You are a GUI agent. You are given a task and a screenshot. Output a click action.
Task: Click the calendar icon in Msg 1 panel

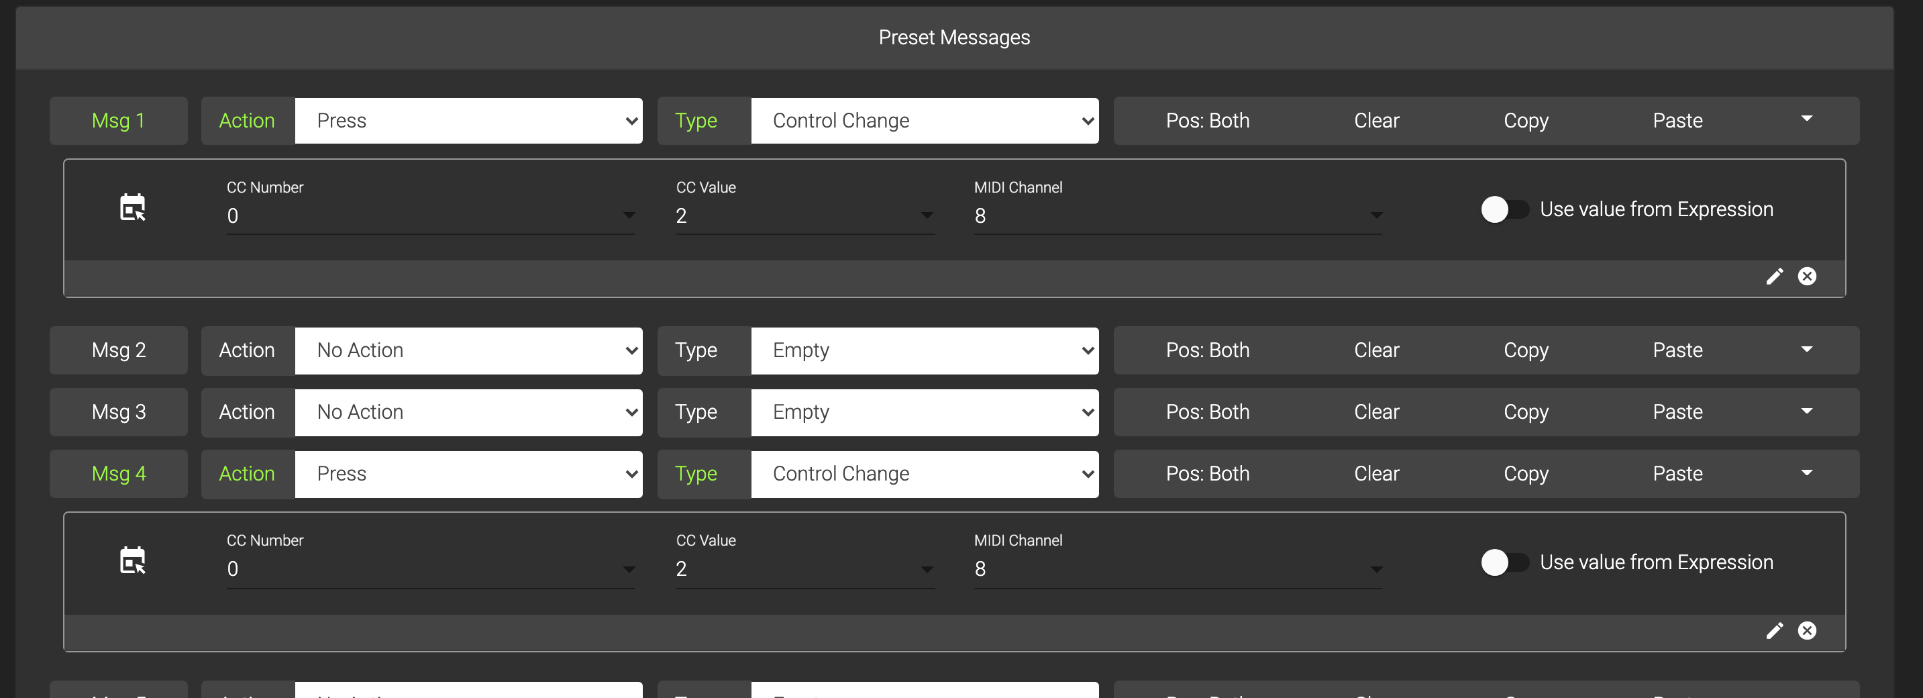(x=133, y=207)
